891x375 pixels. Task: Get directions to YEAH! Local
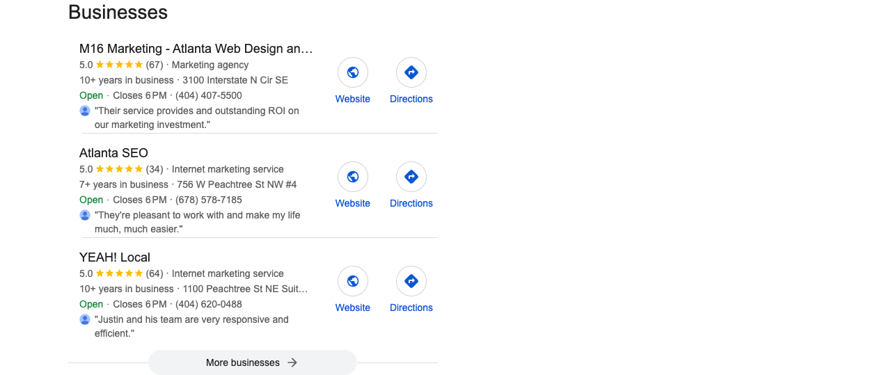pos(411,281)
